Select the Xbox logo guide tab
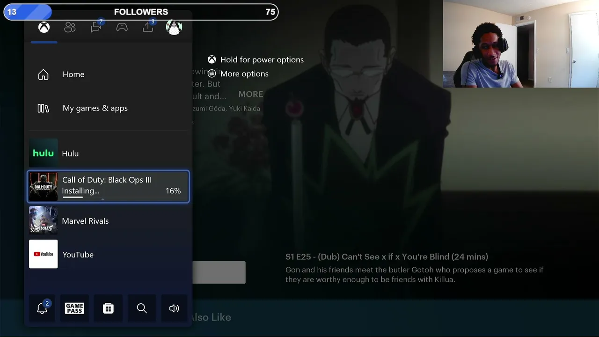This screenshot has height=337, width=599. pyautogui.click(x=44, y=28)
